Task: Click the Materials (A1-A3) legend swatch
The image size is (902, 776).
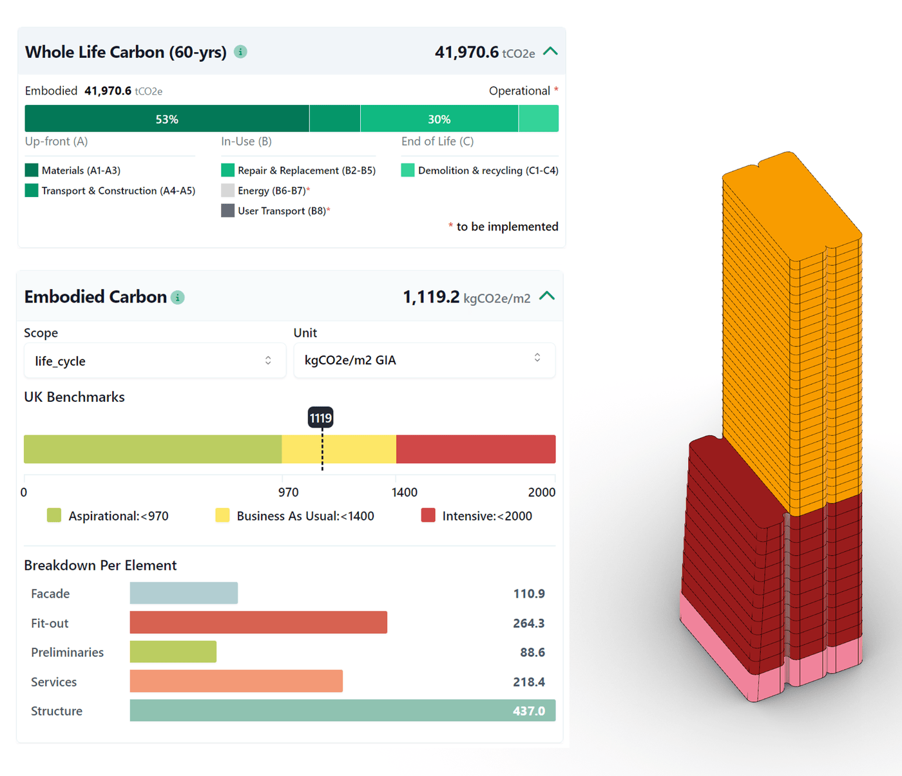Action: 32,170
